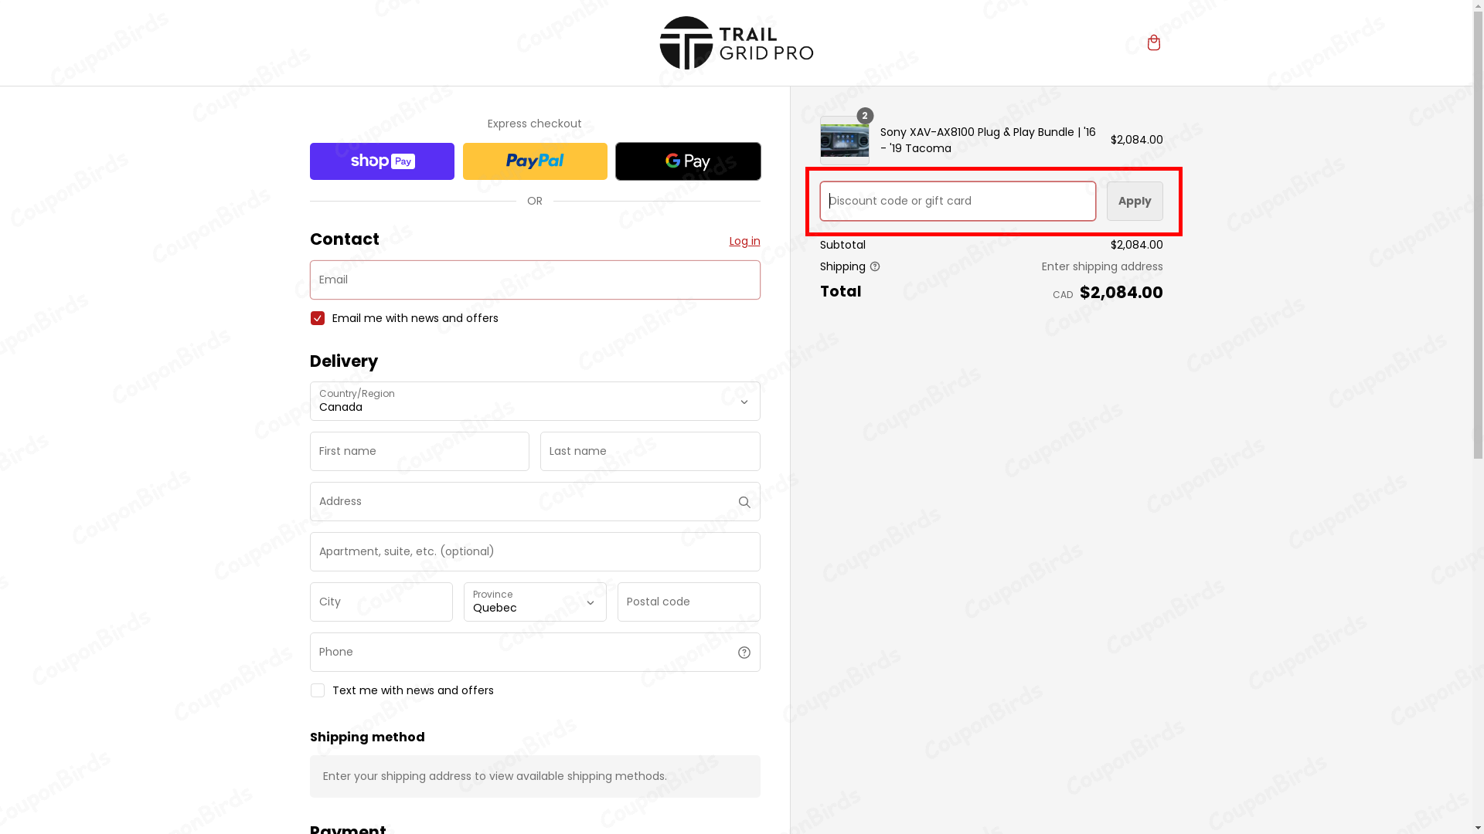The height and width of the screenshot is (834, 1484).
Task: Open the Province dropdown showing Quebec
Action: (x=535, y=602)
